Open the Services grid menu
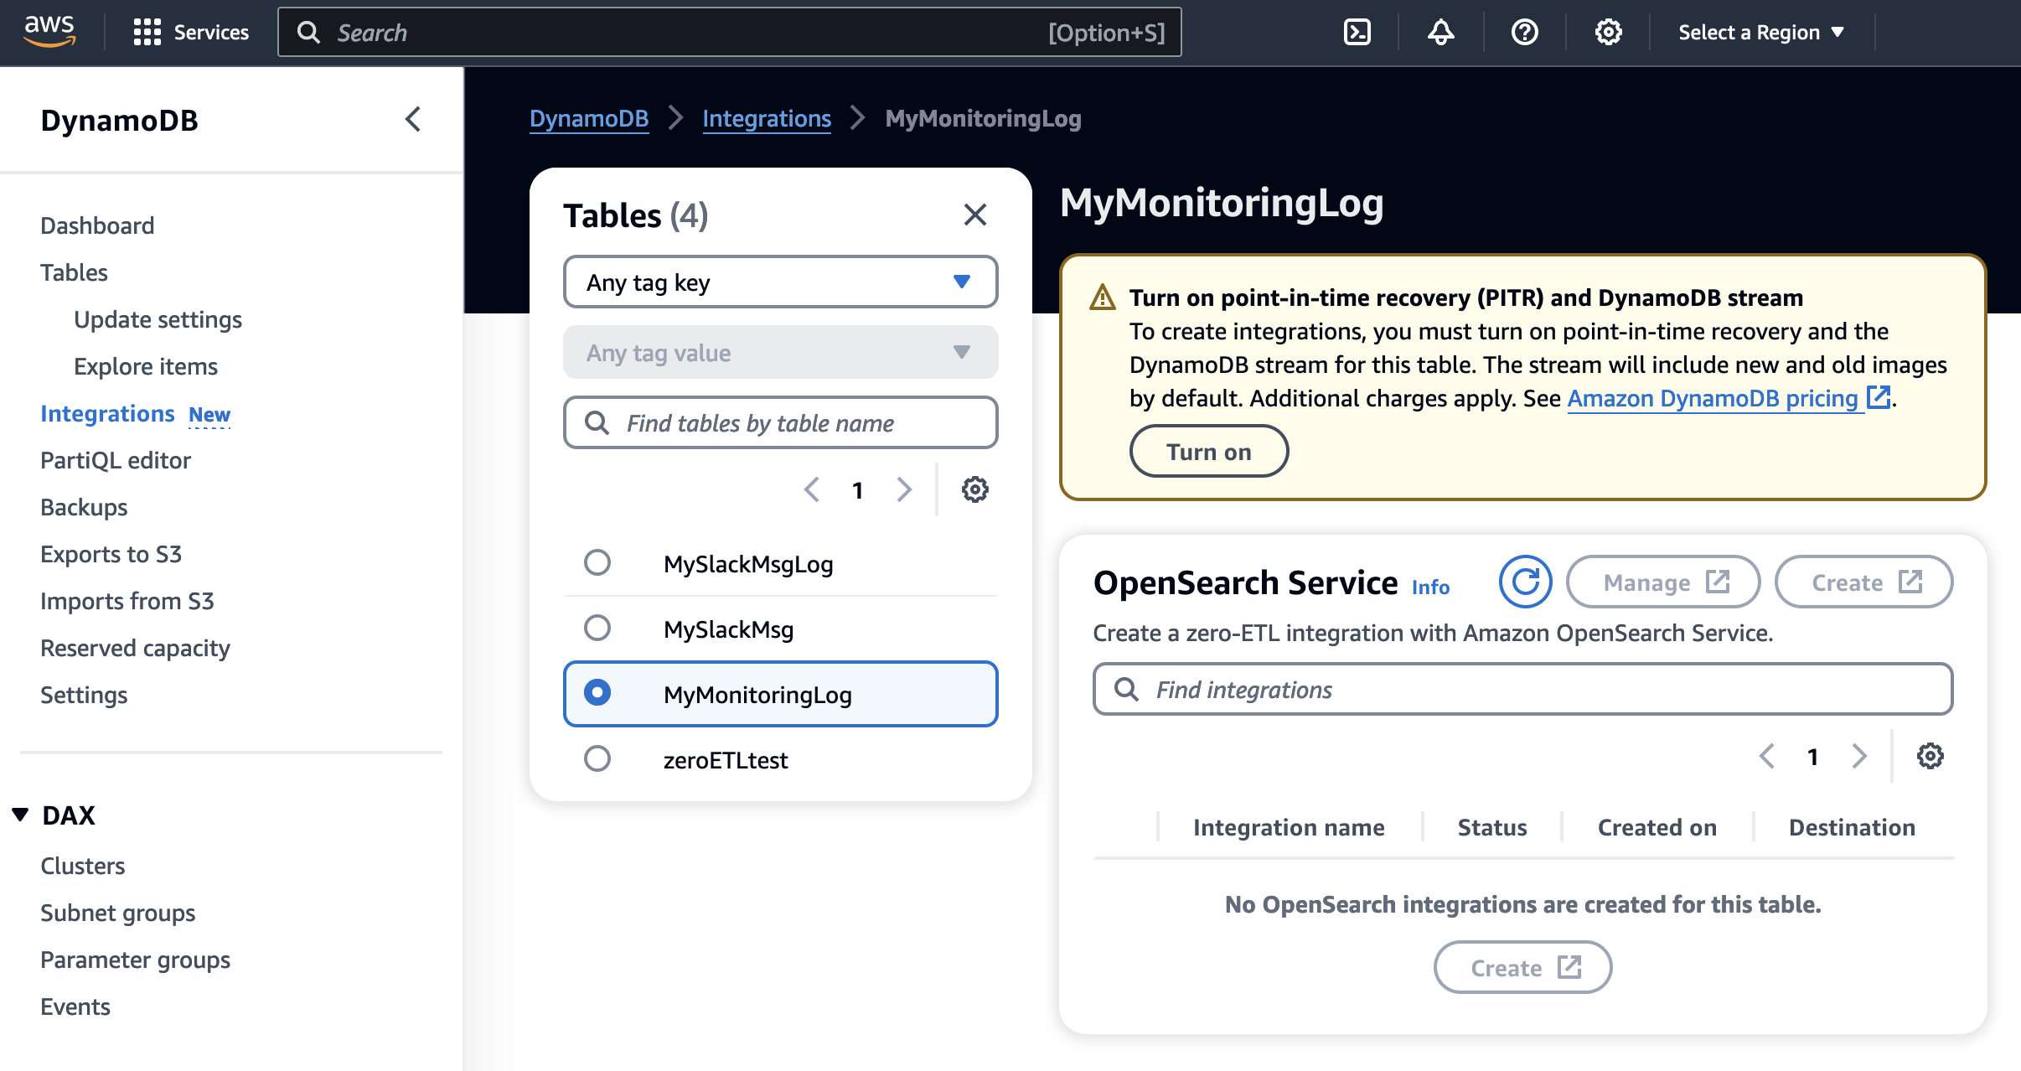This screenshot has width=2021, height=1071. point(191,33)
